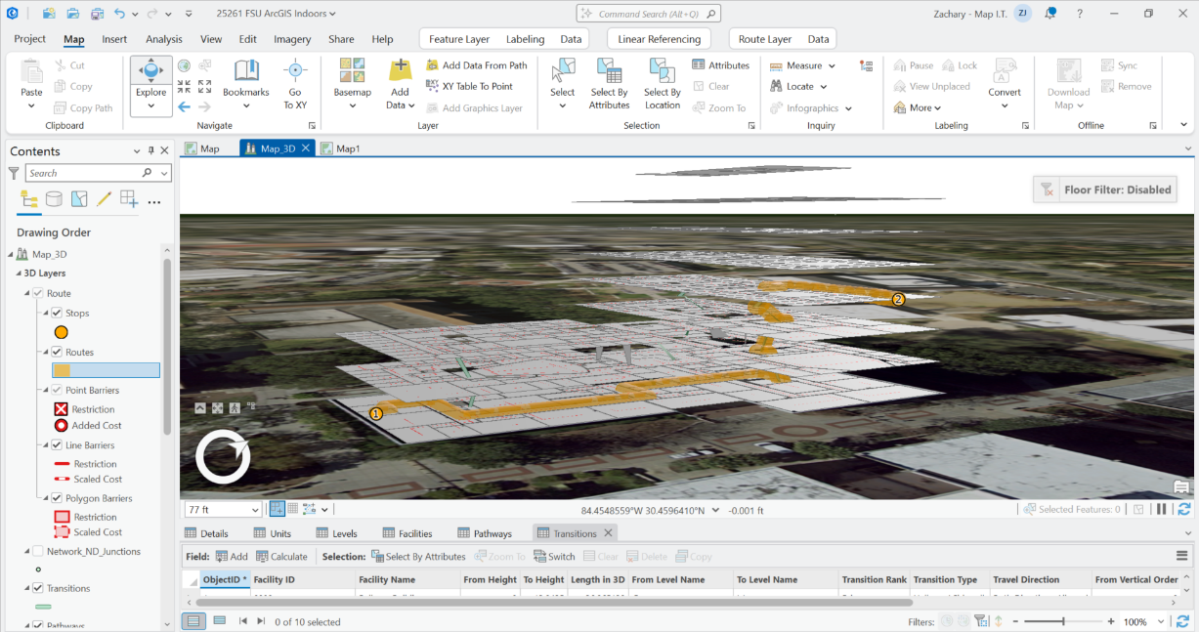Uncheck the Stops layer
Image resolution: width=1199 pixels, height=632 pixels.
point(57,313)
